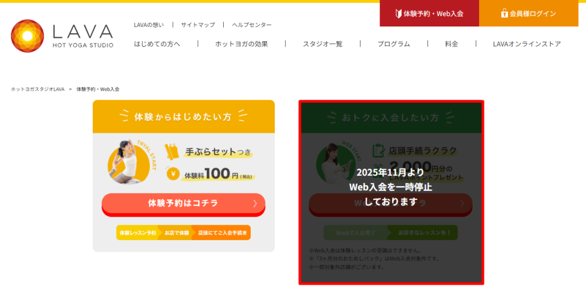Click the beginner mark icon beside 体験予約・Web入会 in header
Image resolution: width=586 pixels, height=287 pixels.
click(x=398, y=14)
